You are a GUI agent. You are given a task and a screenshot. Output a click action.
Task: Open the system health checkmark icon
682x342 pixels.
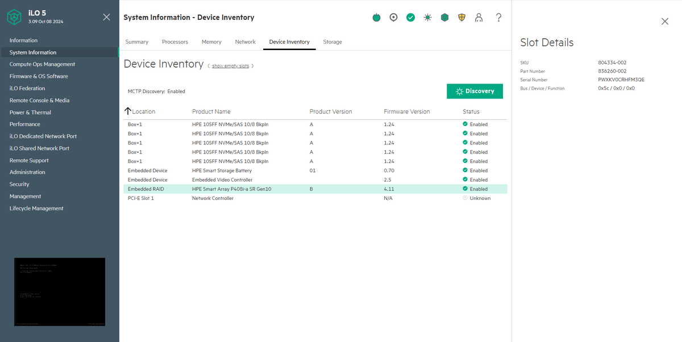tap(410, 18)
